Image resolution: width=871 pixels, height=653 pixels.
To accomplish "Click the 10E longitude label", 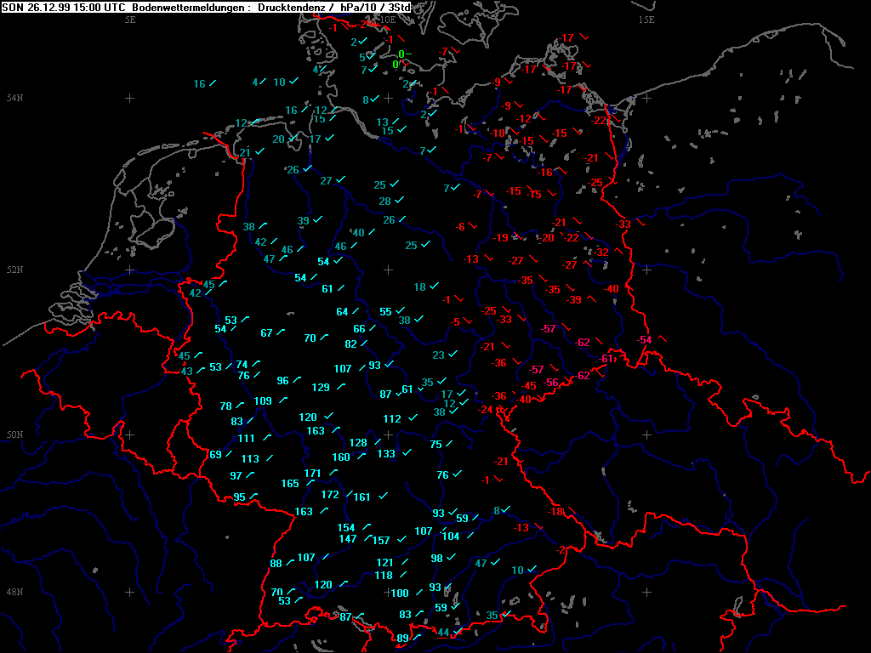I will coord(387,19).
